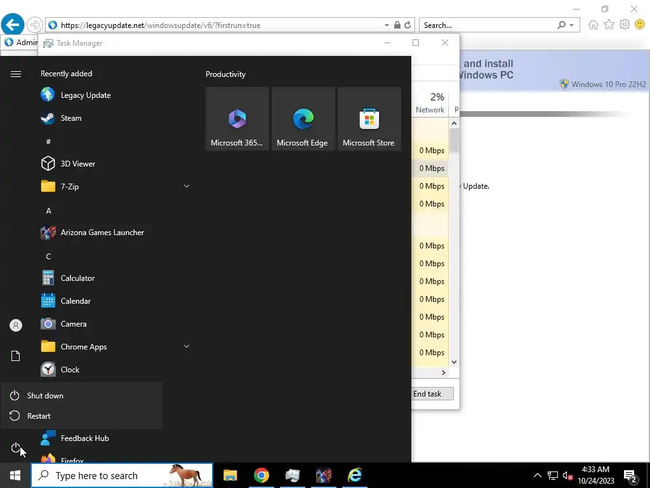This screenshot has height=488, width=650.
Task: Click the smiley feedback icon in Internet Explorer
Action: point(640,25)
